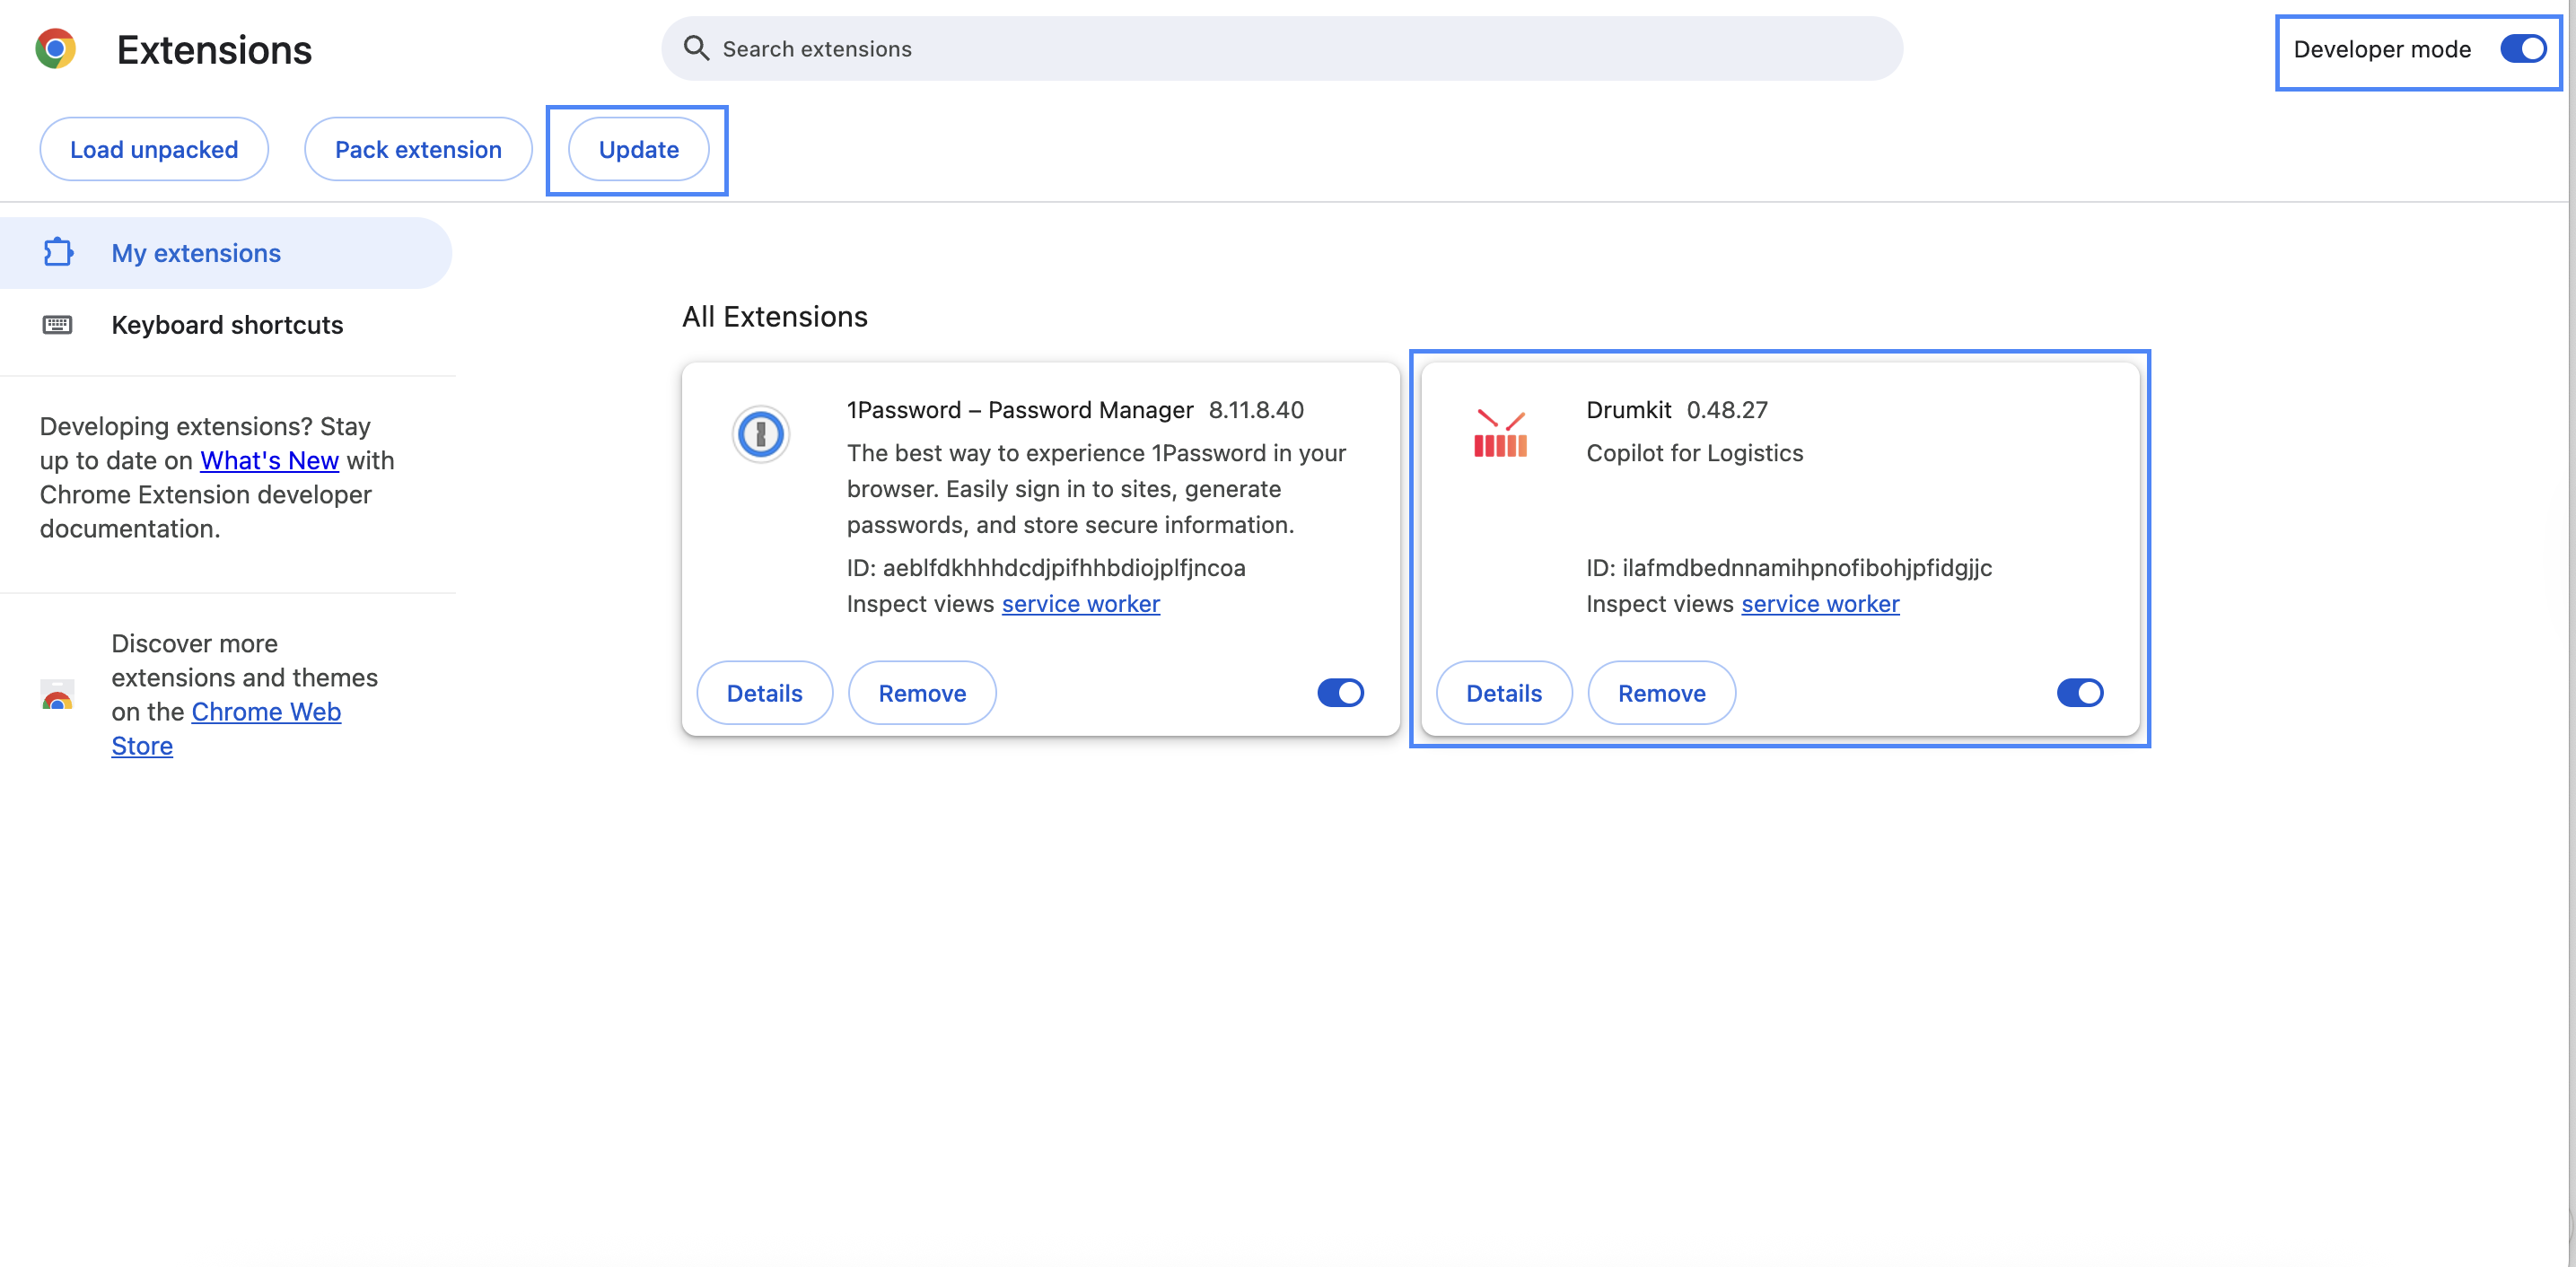Click the Copilot for Logistics description
Screen dimensions: 2576x1267
(x=1694, y=453)
